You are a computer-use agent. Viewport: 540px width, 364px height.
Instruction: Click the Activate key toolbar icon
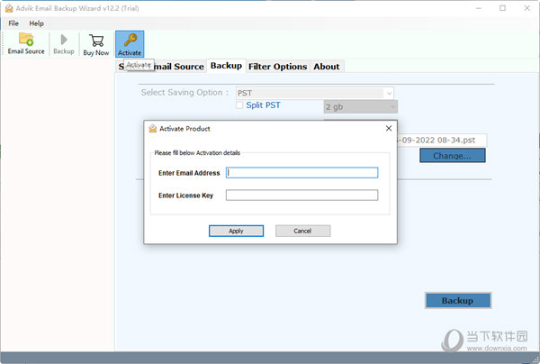point(130,44)
